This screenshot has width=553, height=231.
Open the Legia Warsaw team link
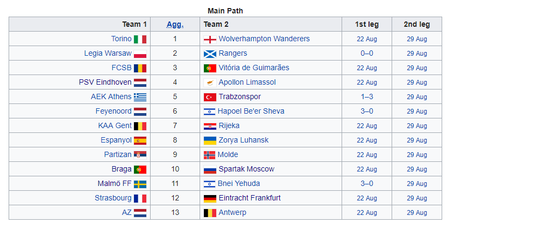[108, 54]
